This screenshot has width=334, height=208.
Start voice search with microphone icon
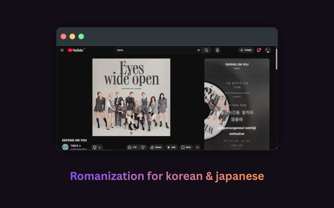point(217,50)
